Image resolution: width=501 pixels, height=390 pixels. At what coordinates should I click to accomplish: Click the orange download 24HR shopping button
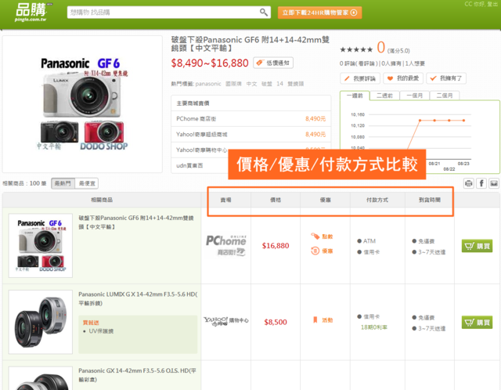(x=319, y=13)
